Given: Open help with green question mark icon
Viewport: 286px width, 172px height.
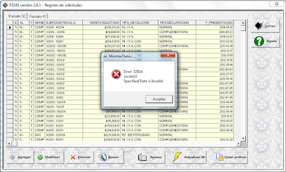Looking at the screenshot, I should point(259,41).
